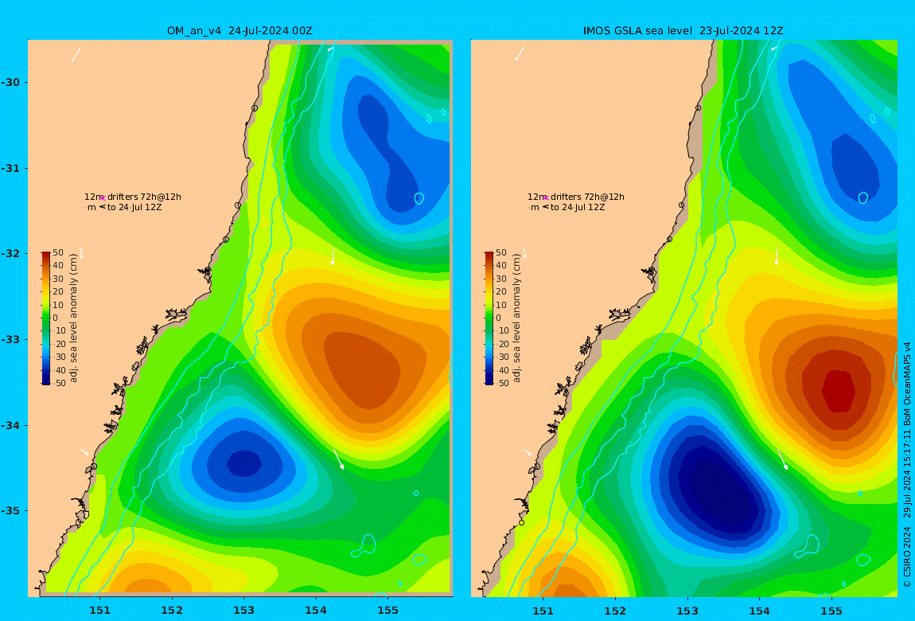The image size is (915, 621).
Task: Click dark red high core near 155°E in right map
Action: pyautogui.click(x=839, y=390)
